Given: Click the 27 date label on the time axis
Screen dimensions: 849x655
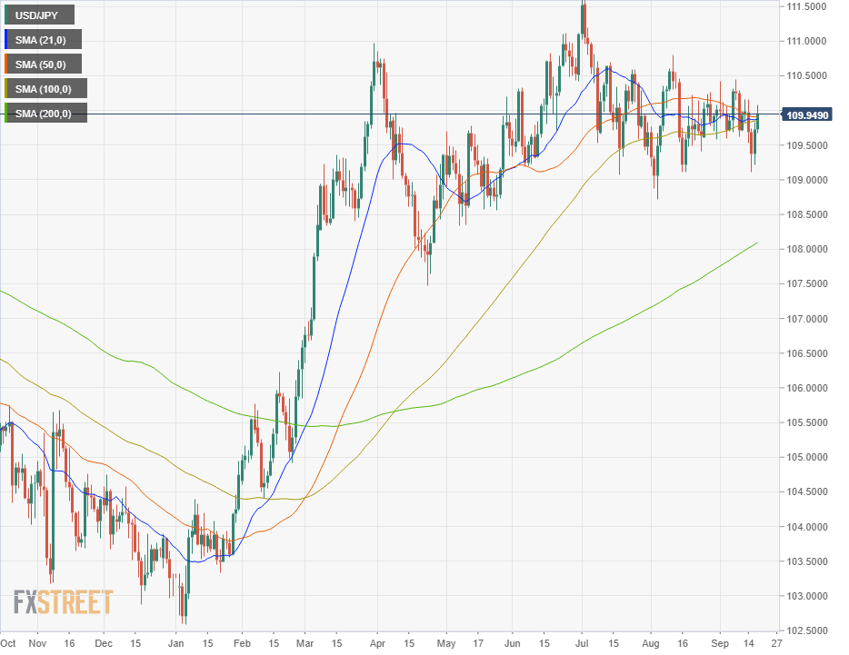Looking at the screenshot, I should [x=777, y=643].
